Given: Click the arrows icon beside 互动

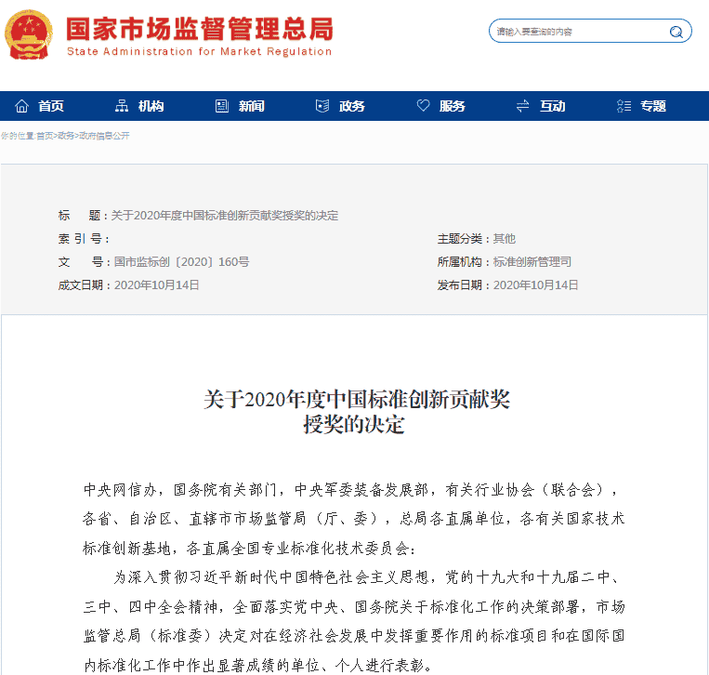Looking at the screenshot, I should point(523,106).
